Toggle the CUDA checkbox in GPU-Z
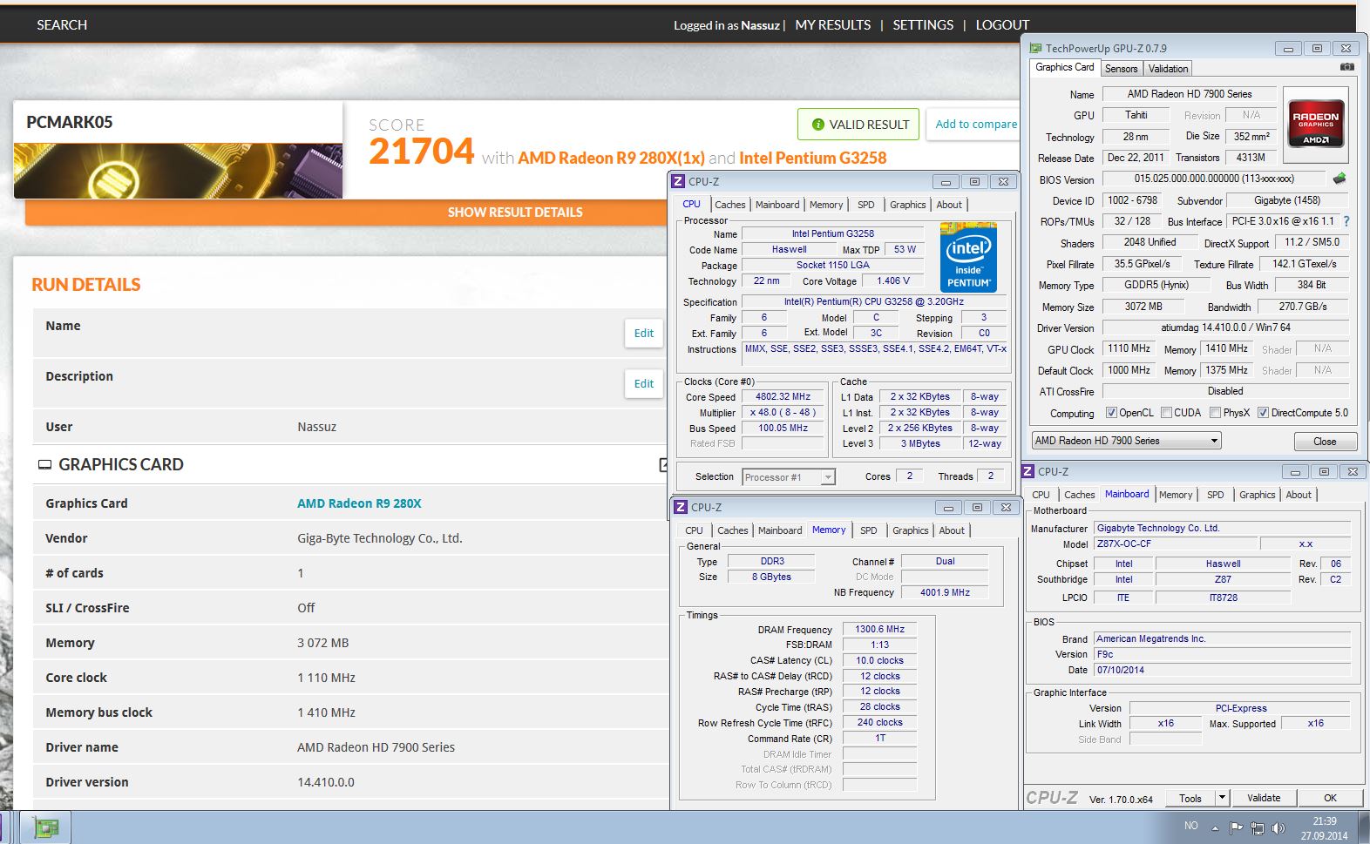1370x844 pixels. click(1166, 413)
